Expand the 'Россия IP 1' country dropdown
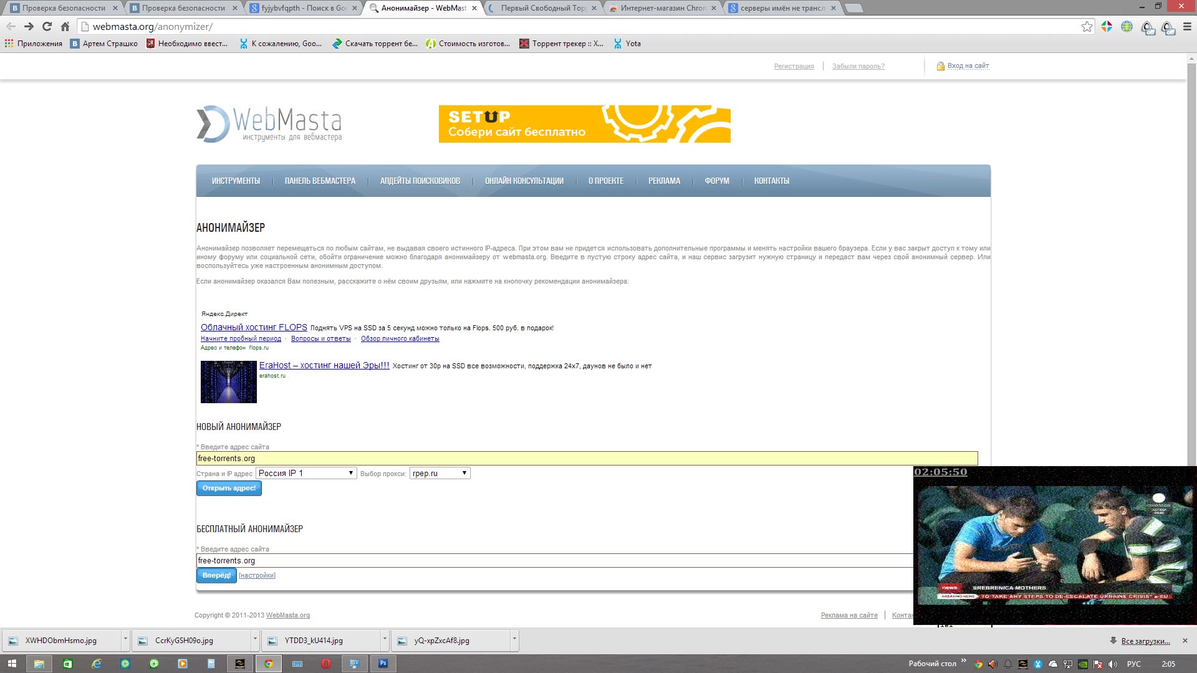 pos(306,473)
